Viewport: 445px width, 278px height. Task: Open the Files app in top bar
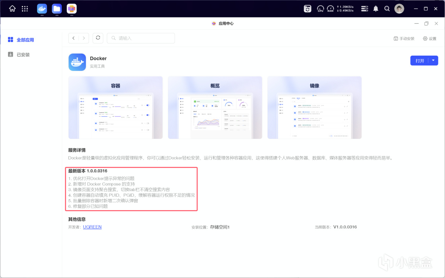[57, 9]
